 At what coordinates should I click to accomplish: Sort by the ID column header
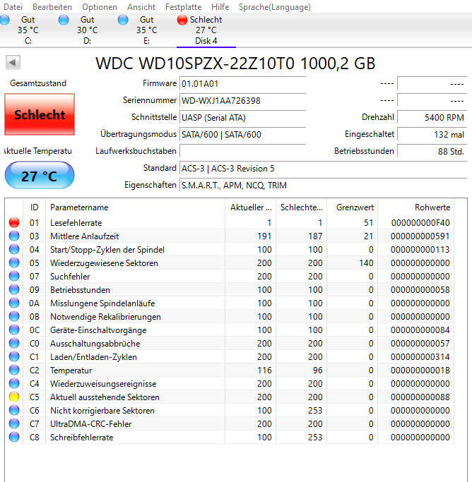[34, 207]
